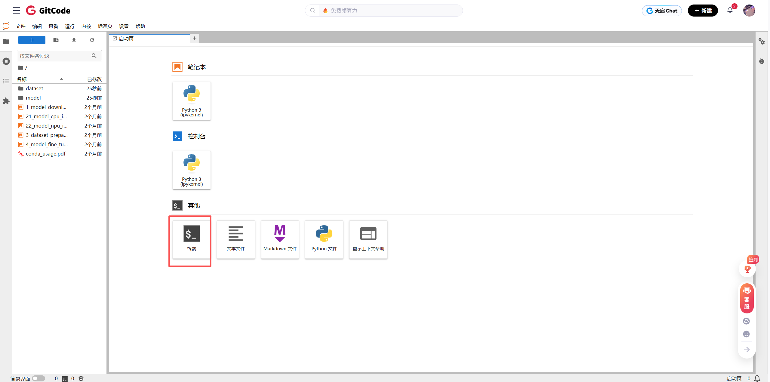The height and width of the screenshot is (382, 770).
Task: Create a new folder
Action: pyautogui.click(x=56, y=40)
